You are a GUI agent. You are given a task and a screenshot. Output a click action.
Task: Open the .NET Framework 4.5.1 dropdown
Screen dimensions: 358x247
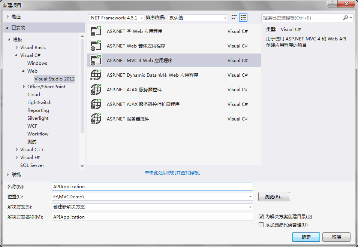pos(116,18)
